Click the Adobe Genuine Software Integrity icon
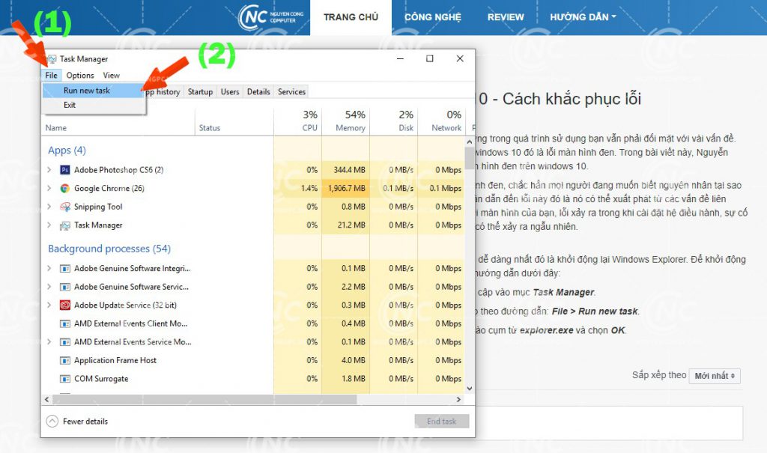Image resolution: width=767 pixels, height=453 pixels. 64,269
